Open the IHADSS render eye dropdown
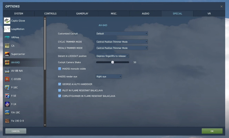This screenshot has height=138, width=229. coord(109,77)
